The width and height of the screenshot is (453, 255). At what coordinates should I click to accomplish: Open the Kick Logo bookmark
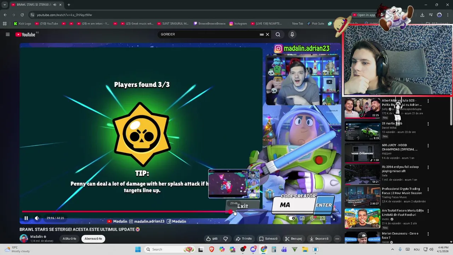22,24
